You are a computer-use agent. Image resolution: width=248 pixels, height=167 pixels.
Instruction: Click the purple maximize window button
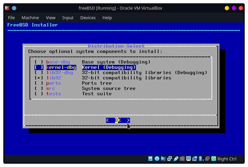click(234, 8)
